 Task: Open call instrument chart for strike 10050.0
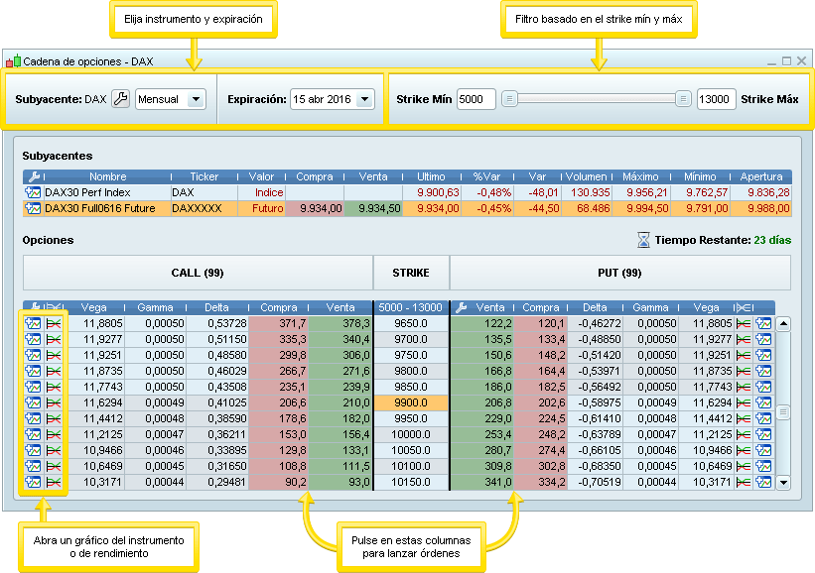coord(33,450)
